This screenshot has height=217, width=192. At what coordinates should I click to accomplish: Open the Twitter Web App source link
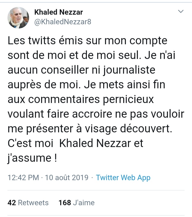(123, 178)
